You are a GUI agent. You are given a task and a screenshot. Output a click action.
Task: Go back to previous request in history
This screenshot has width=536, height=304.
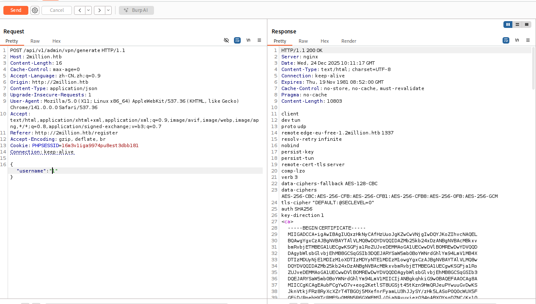click(80, 10)
